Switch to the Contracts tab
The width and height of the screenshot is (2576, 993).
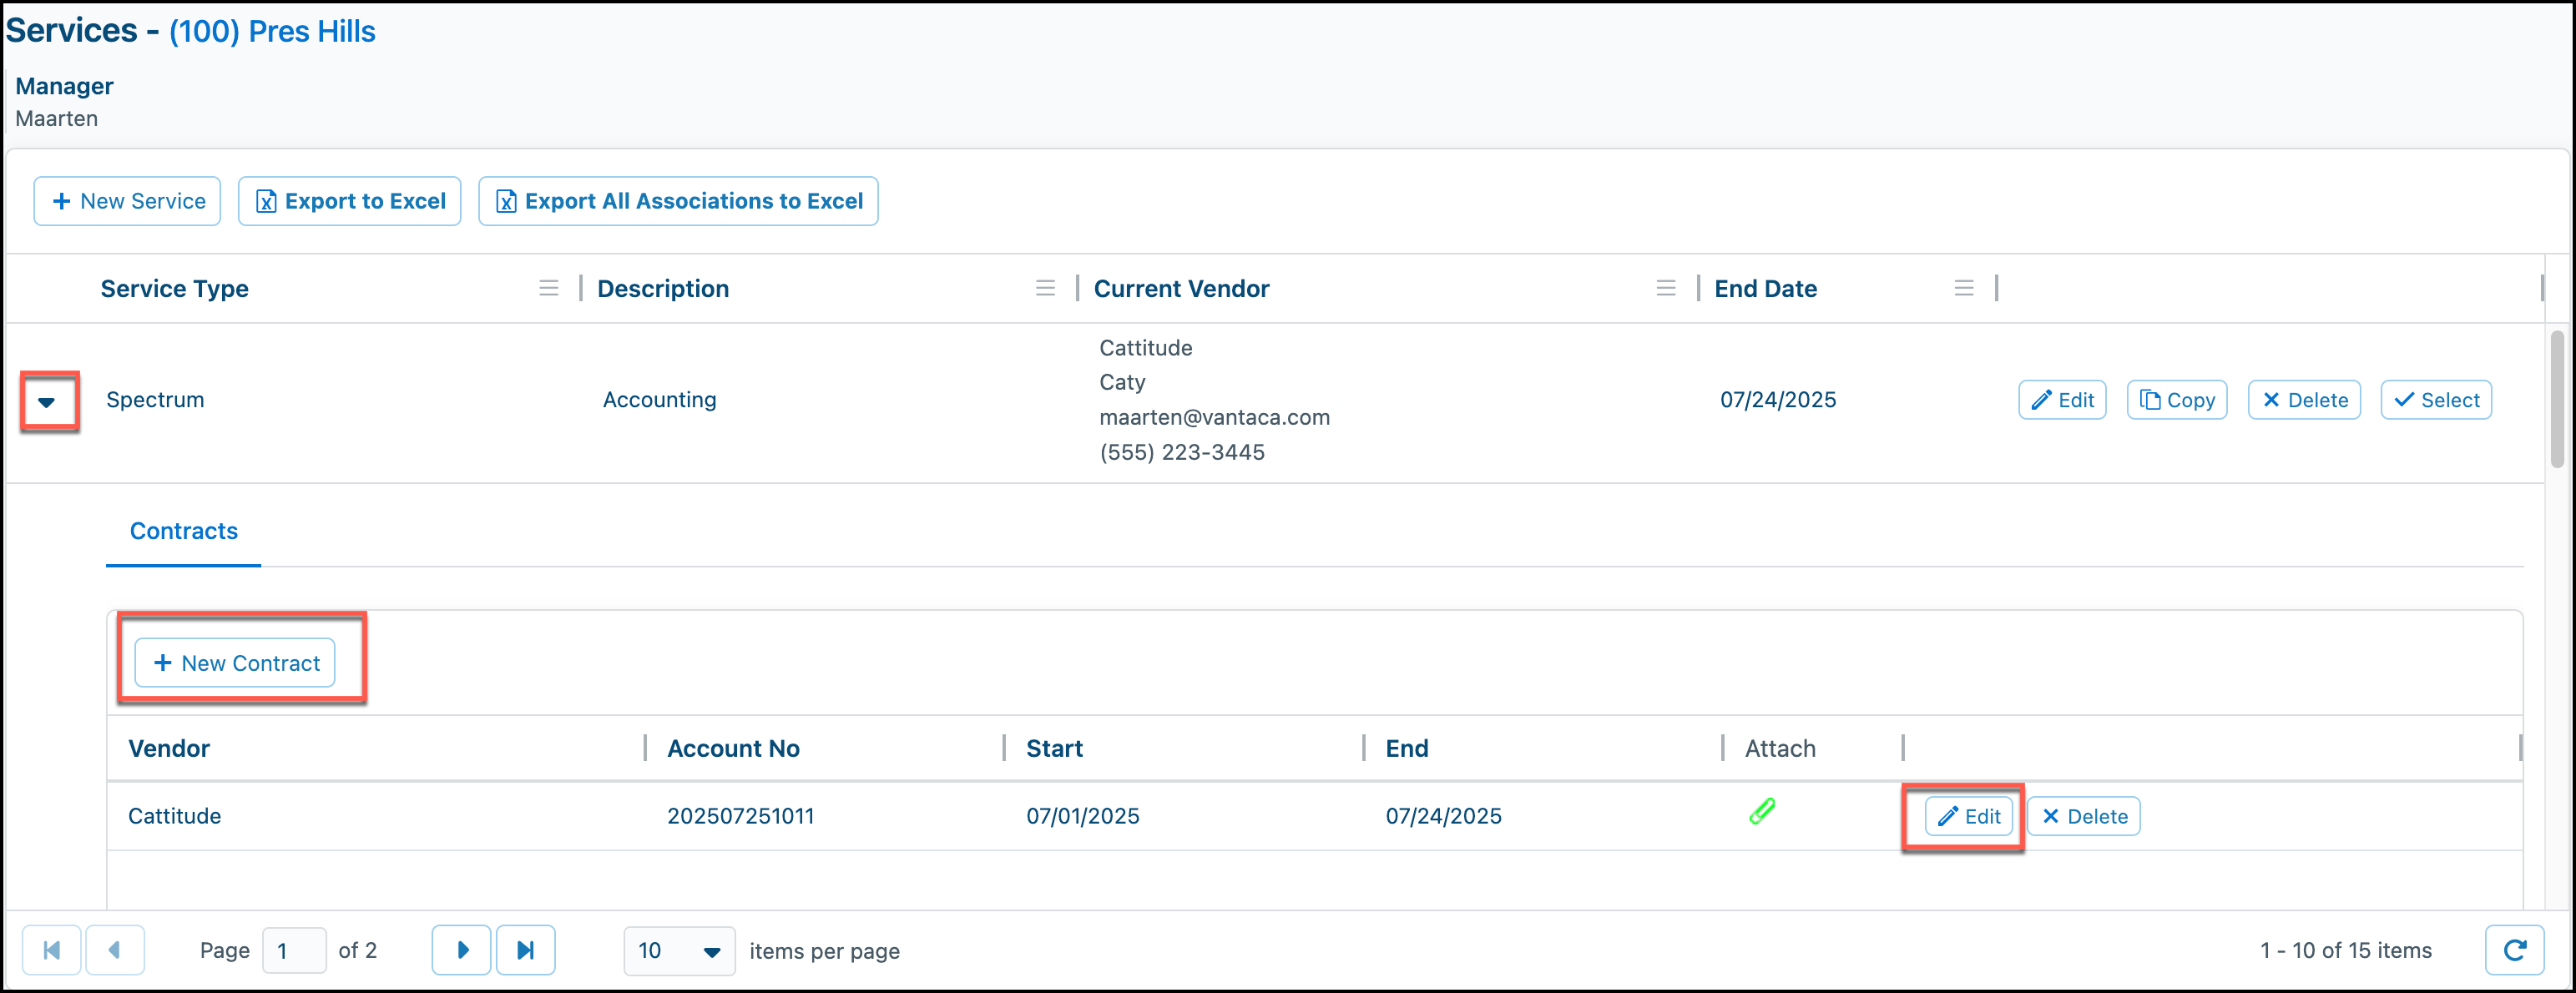184,531
